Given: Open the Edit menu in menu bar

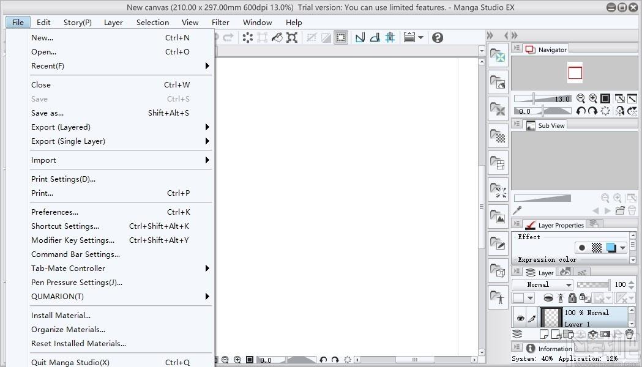Looking at the screenshot, I should (43, 22).
